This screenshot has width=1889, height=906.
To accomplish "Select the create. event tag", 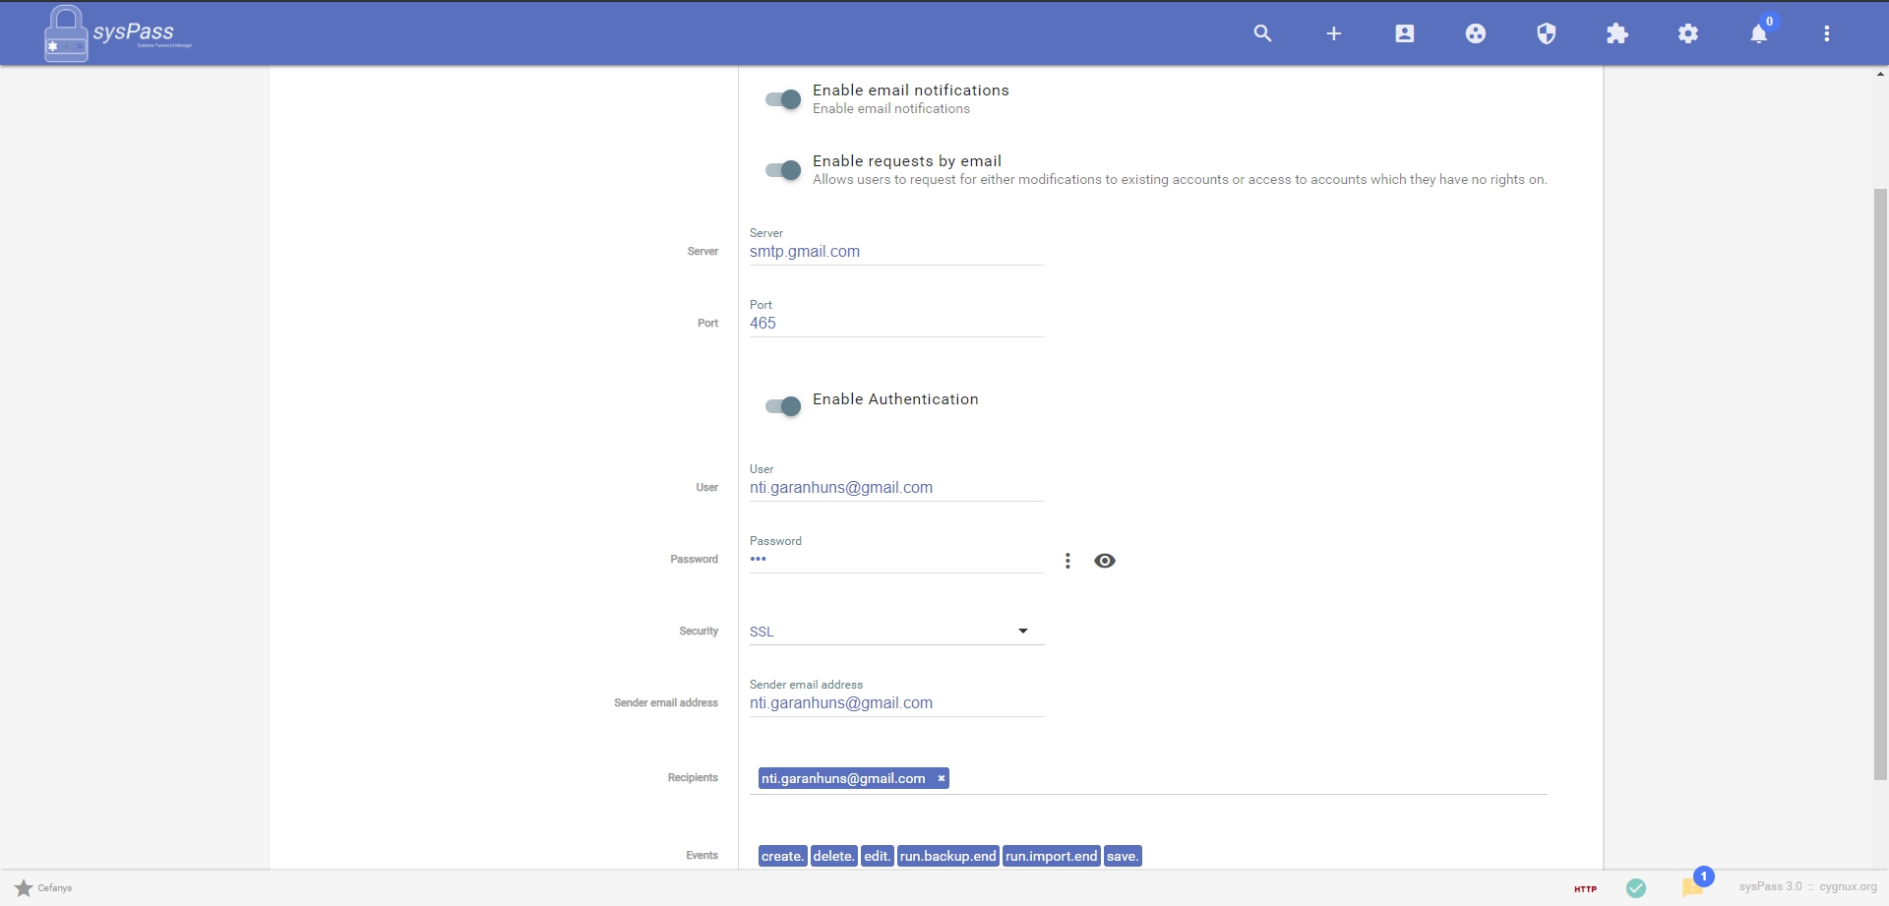I will click(x=782, y=856).
